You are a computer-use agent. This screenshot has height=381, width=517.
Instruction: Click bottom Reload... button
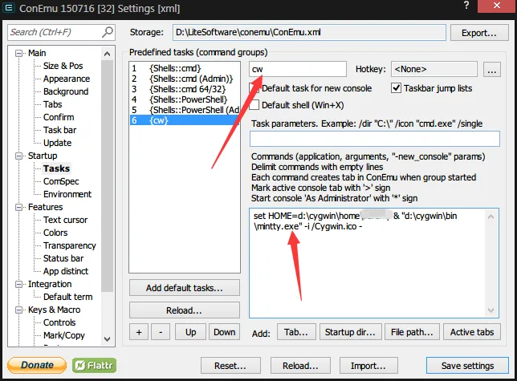click(300, 366)
